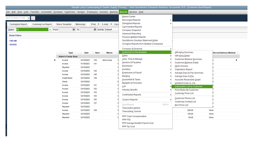The image size is (253, 142).
Task: Click the Customize Report button
Action: pos(18,24)
